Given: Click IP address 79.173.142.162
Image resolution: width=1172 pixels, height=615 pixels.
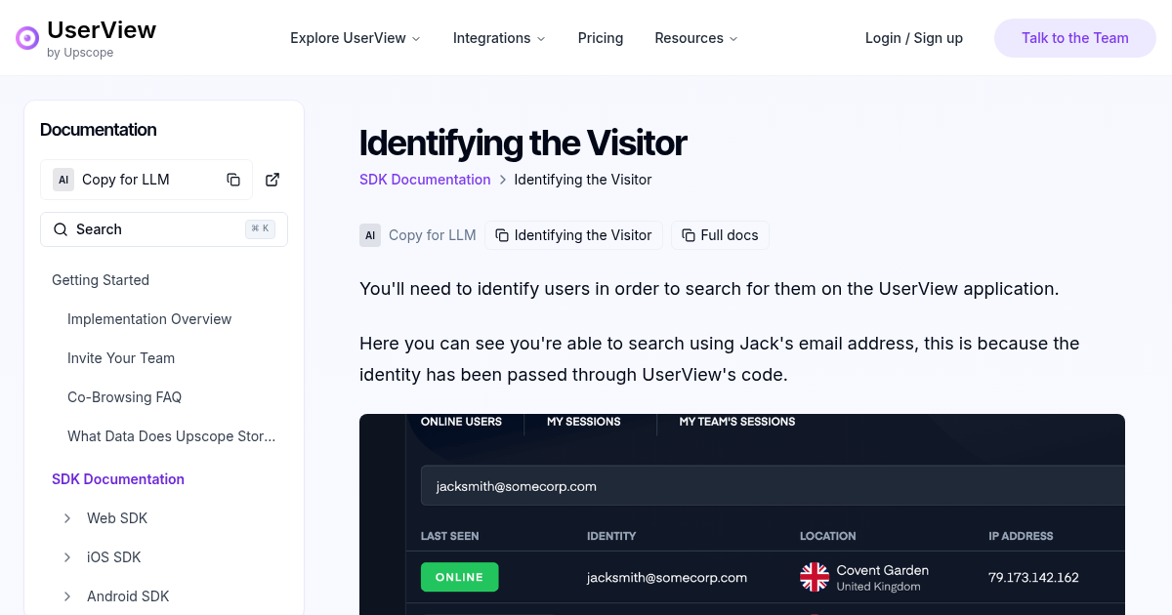Looking at the screenshot, I should [x=1033, y=578].
